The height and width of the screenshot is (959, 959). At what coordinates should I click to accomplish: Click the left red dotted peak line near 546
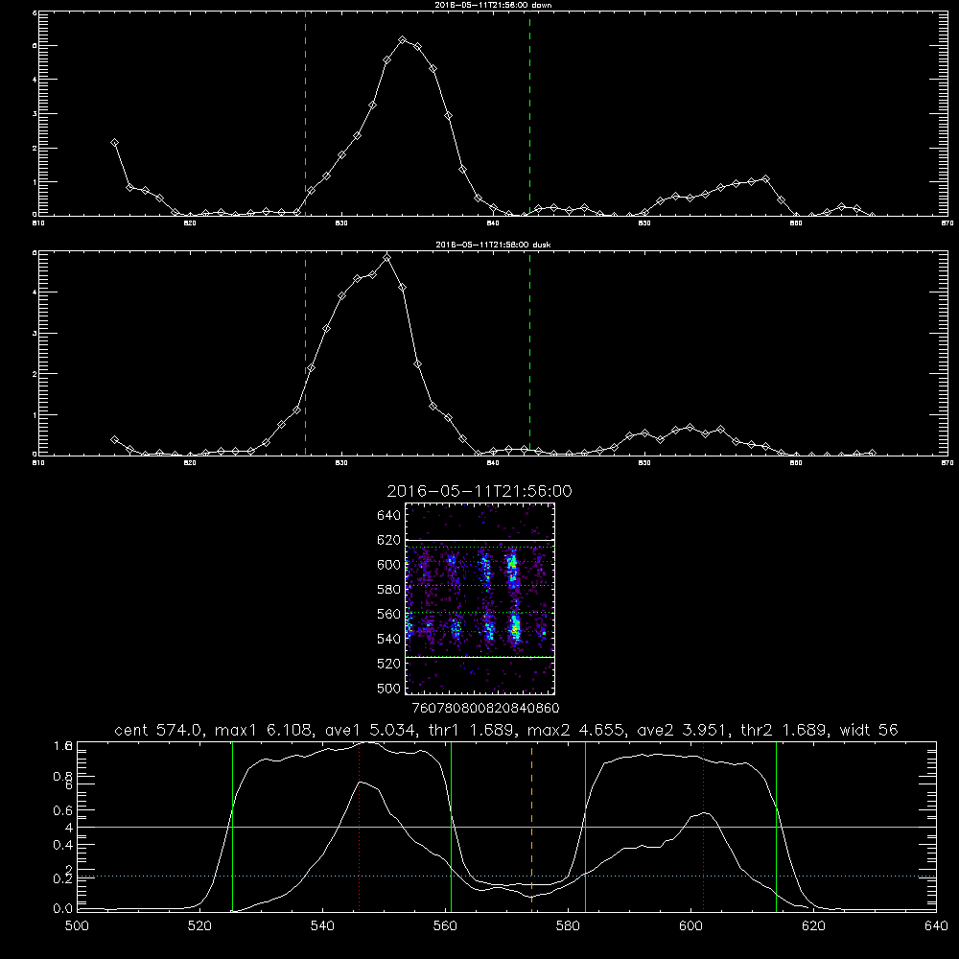coord(359,826)
